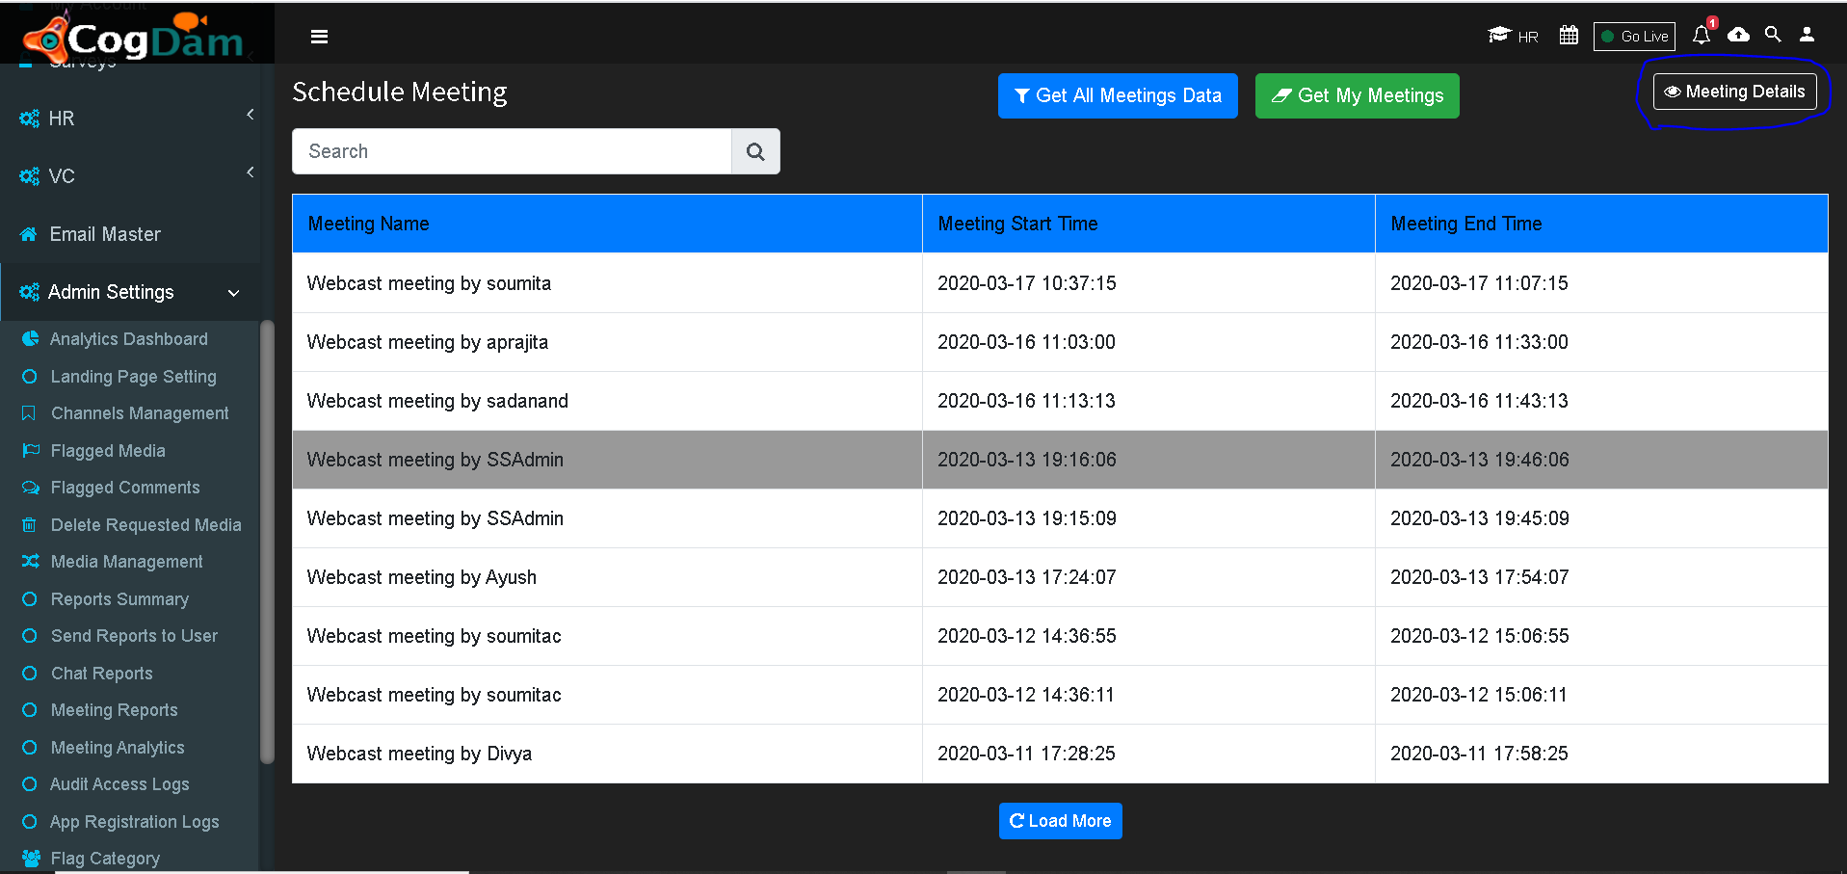This screenshot has width=1847, height=874.
Task: Click the sidebar vertical scrollbar
Action: point(267,542)
